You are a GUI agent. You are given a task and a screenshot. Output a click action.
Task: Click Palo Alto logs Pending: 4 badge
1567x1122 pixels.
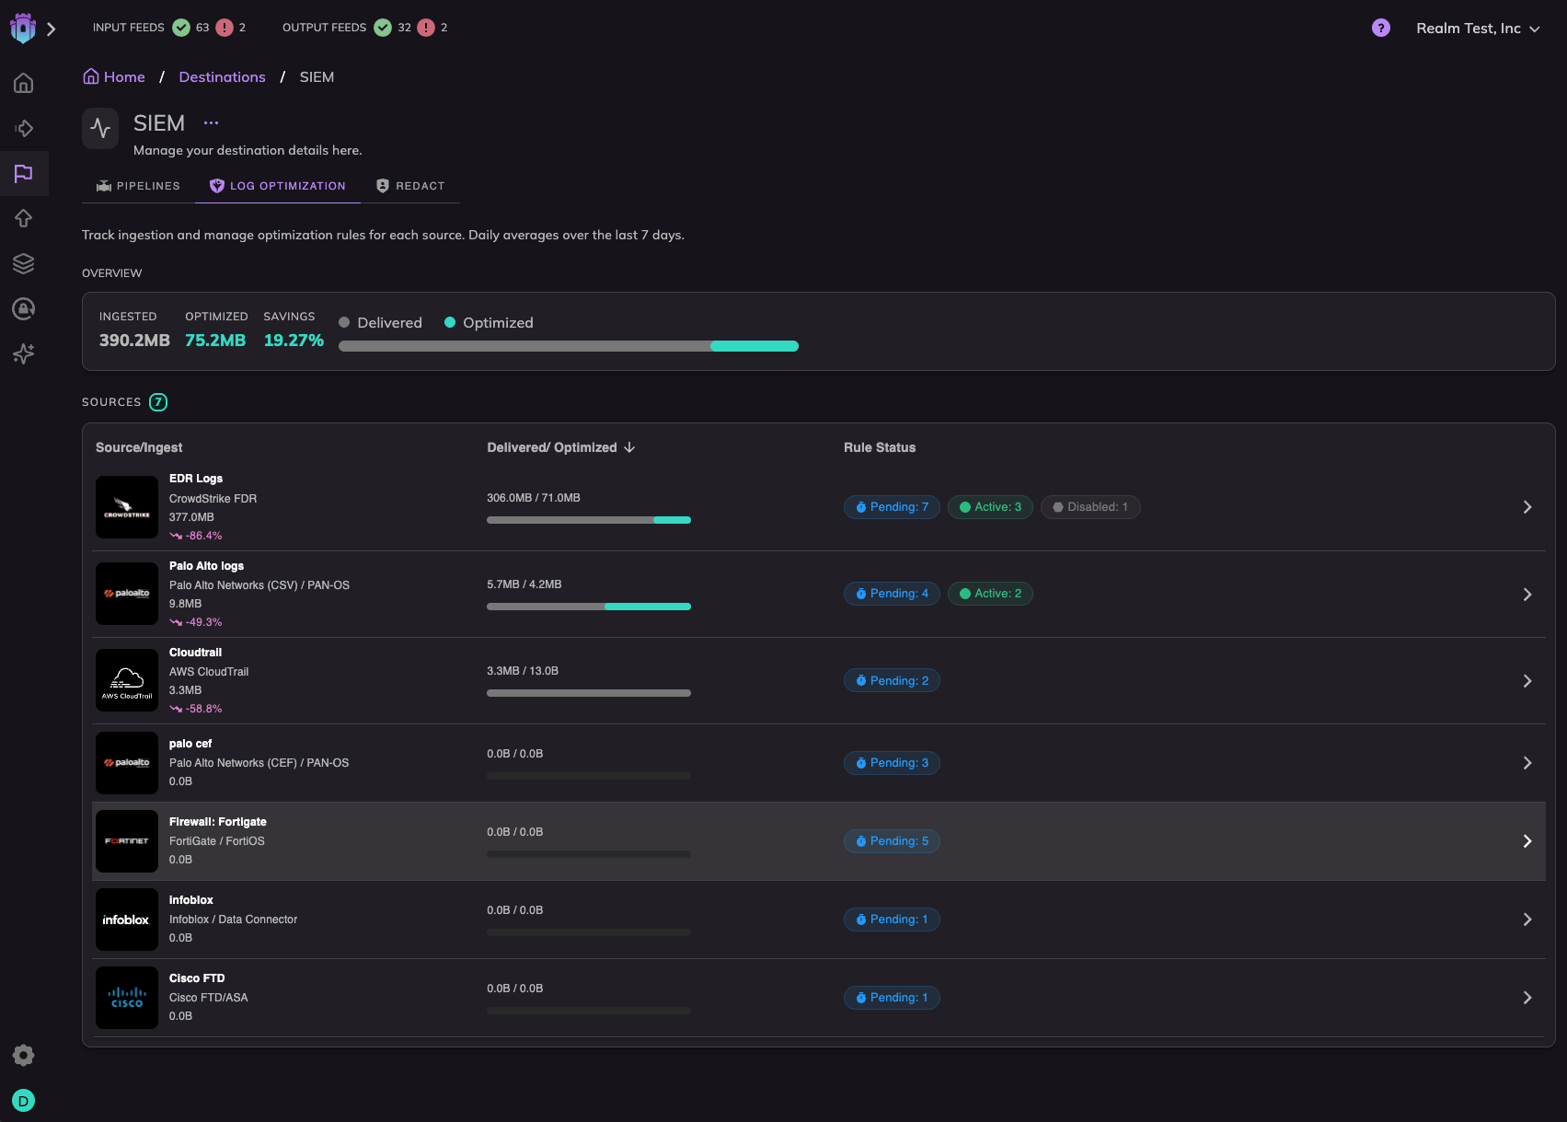coord(892,594)
